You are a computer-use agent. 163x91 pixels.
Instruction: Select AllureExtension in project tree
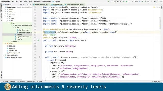tap(23, 30)
